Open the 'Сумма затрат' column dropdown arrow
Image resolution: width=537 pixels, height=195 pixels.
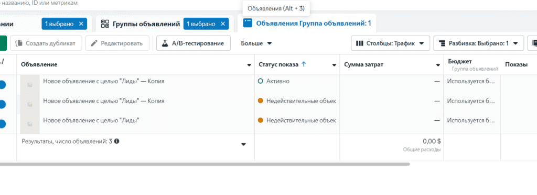point(438,65)
